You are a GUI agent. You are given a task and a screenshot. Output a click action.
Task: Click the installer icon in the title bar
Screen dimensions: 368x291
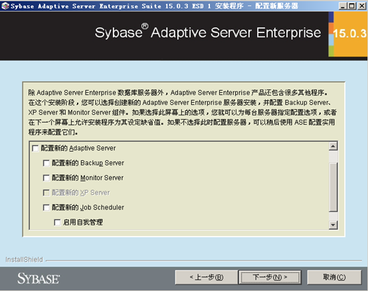(x=5, y=5)
